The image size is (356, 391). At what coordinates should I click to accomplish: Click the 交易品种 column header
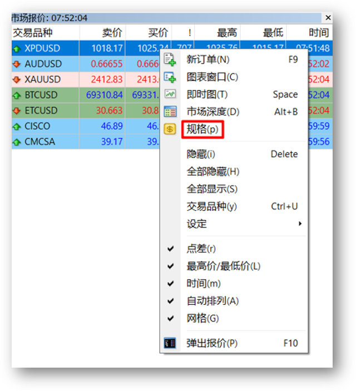(x=46, y=33)
